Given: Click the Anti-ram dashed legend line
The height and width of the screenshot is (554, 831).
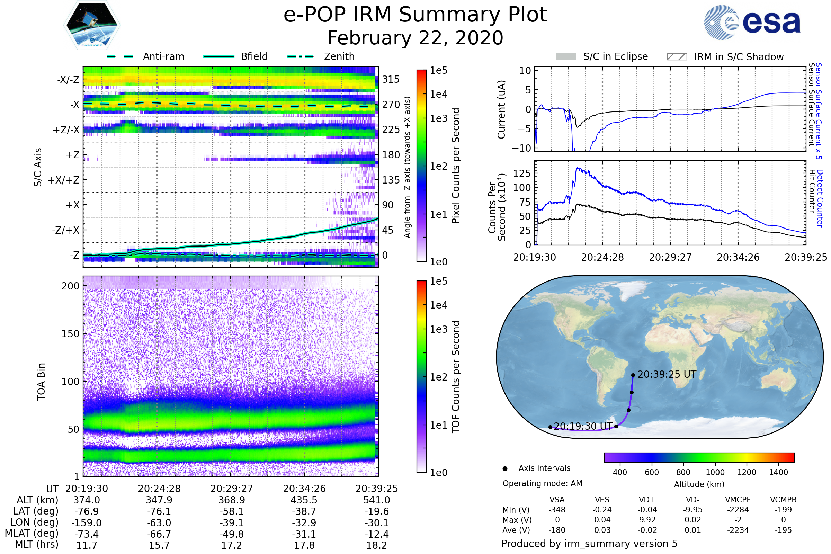Looking at the screenshot, I should [x=120, y=56].
